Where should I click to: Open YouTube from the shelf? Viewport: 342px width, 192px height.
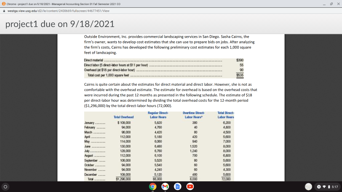[189, 187]
